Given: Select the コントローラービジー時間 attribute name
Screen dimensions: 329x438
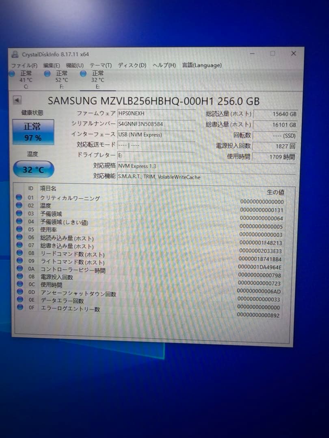Looking at the screenshot, I should (73, 270).
